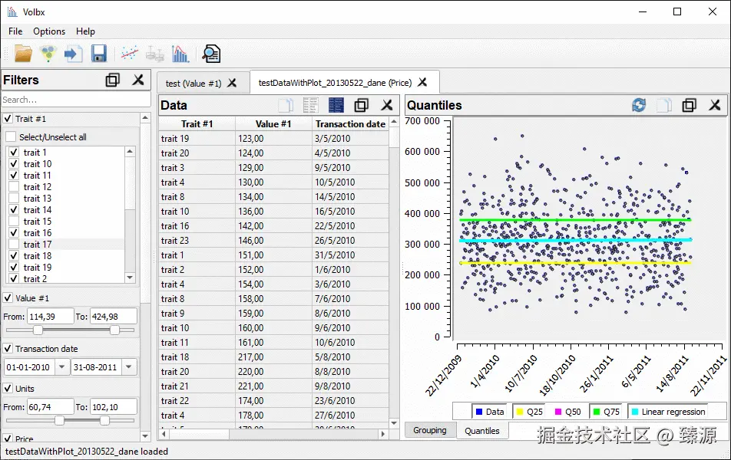Click the magnifier document toolbar icon
Screen dimensions: 731x460
click(x=210, y=54)
